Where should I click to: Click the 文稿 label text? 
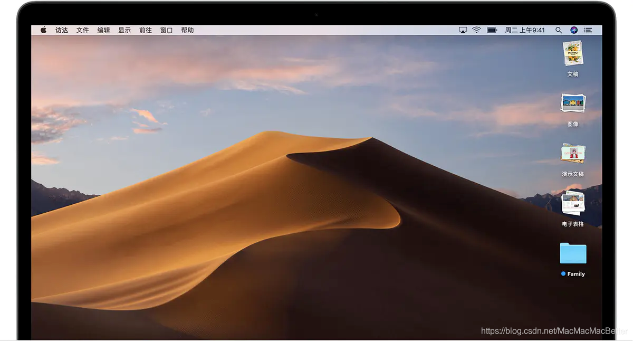(x=573, y=74)
